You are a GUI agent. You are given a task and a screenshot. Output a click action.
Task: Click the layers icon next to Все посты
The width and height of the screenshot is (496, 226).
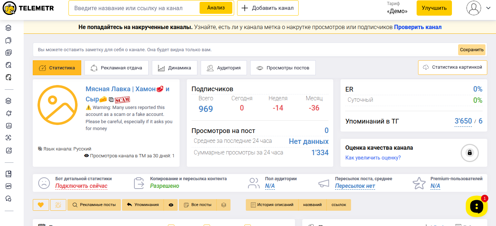coord(224,205)
